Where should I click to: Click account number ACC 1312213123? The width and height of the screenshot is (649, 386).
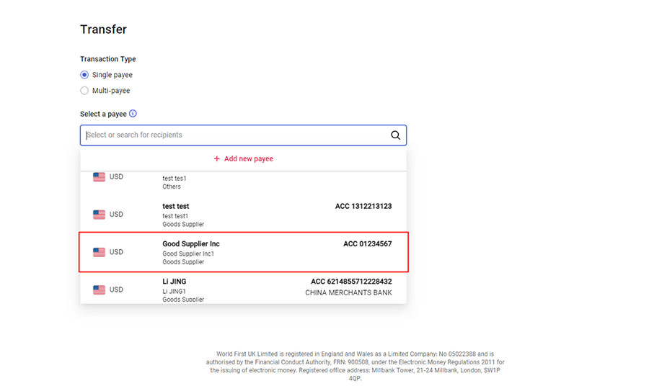point(363,207)
